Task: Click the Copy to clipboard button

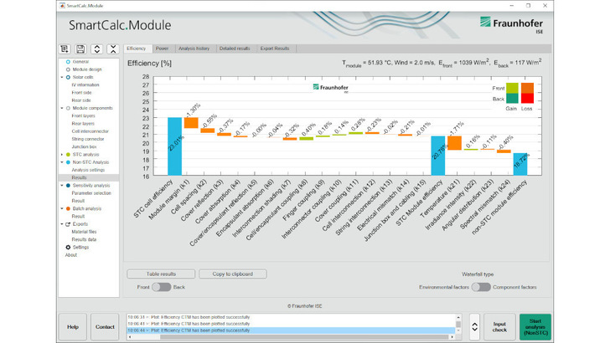Action: pos(233,274)
